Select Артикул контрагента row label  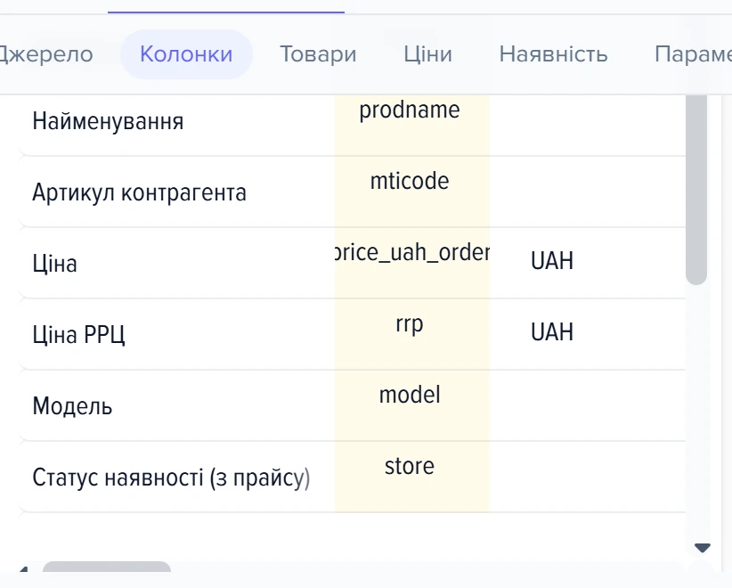click(x=139, y=192)
